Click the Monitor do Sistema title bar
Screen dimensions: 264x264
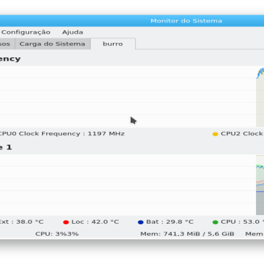(x=132, y=20)
